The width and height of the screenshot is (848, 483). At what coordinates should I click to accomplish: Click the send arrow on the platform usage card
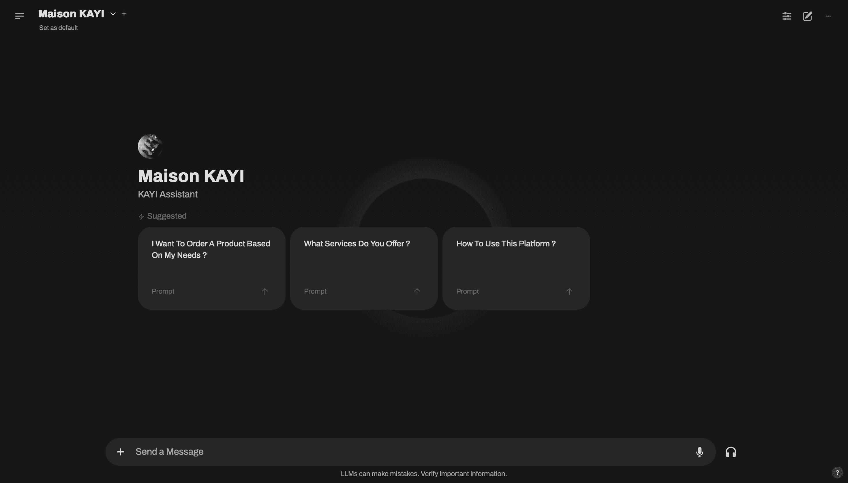[x=569, y=291]
